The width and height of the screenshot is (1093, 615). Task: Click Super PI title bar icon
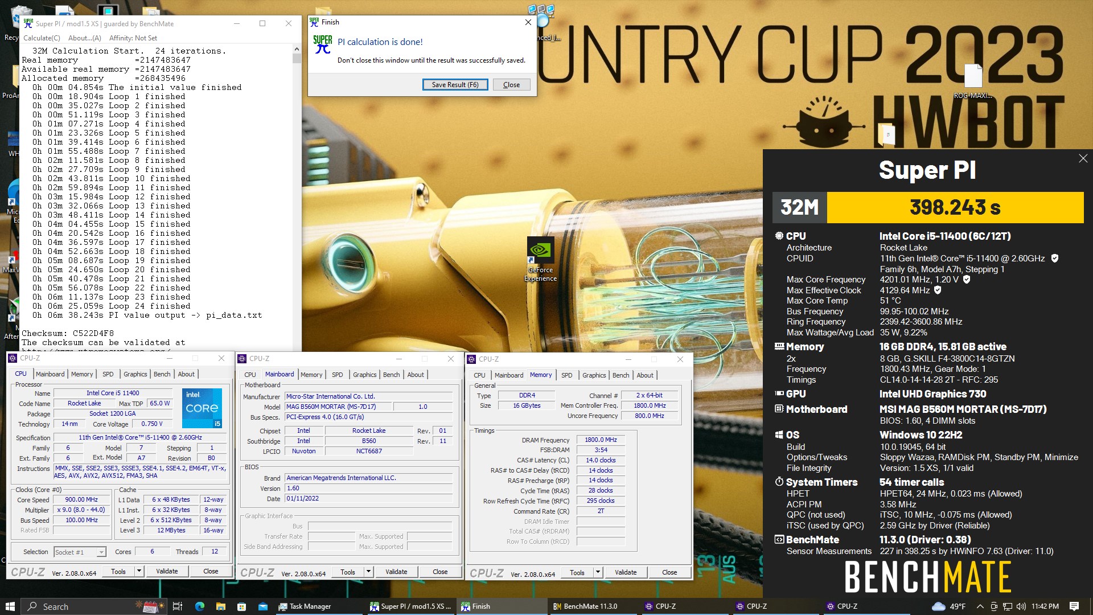(x=28, y=23)
